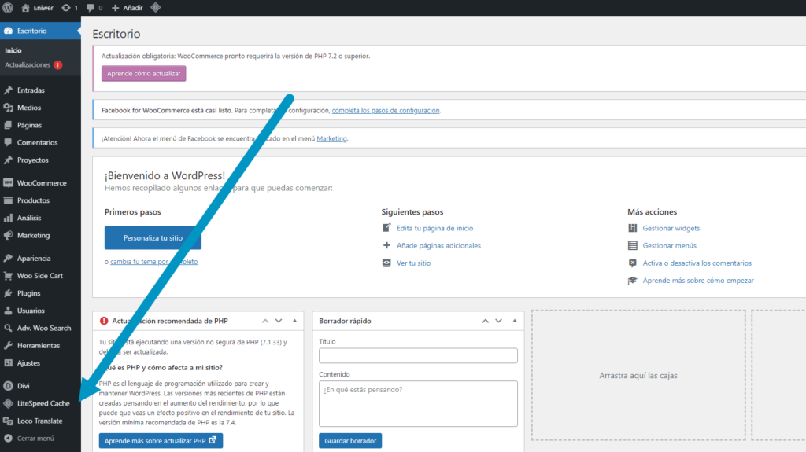The height and width of the screenshot is (452, 806).
Task: Click Herramientas wrench icon
Action: point(8,345)
